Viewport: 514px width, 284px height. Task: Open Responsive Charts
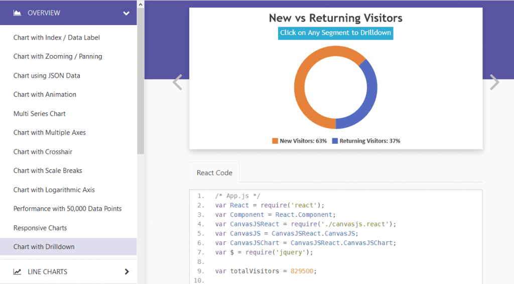pos(40,228)
